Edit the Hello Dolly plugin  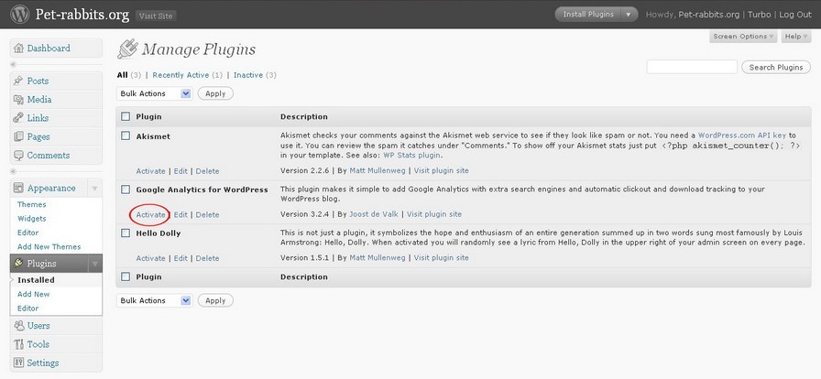click(181, 258)
